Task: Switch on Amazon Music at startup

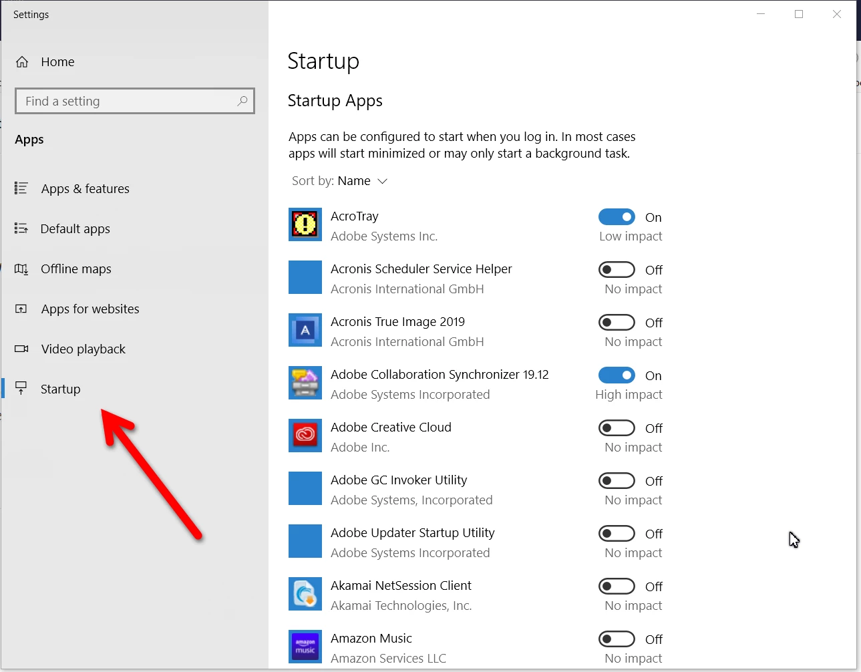Action: [x=617, y=639]
